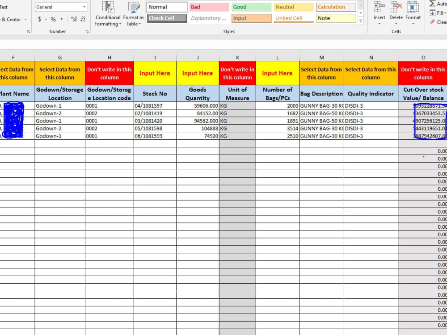447x335 pixels.
Task: Select column O header
Action: [x=423, y=58]
